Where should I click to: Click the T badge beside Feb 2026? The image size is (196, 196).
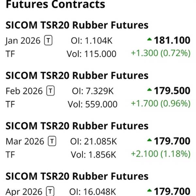50,91
